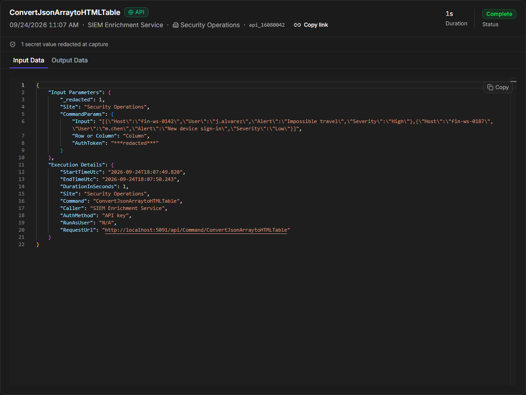Click the "N/A" RunAsUser value

pos(106,223)
